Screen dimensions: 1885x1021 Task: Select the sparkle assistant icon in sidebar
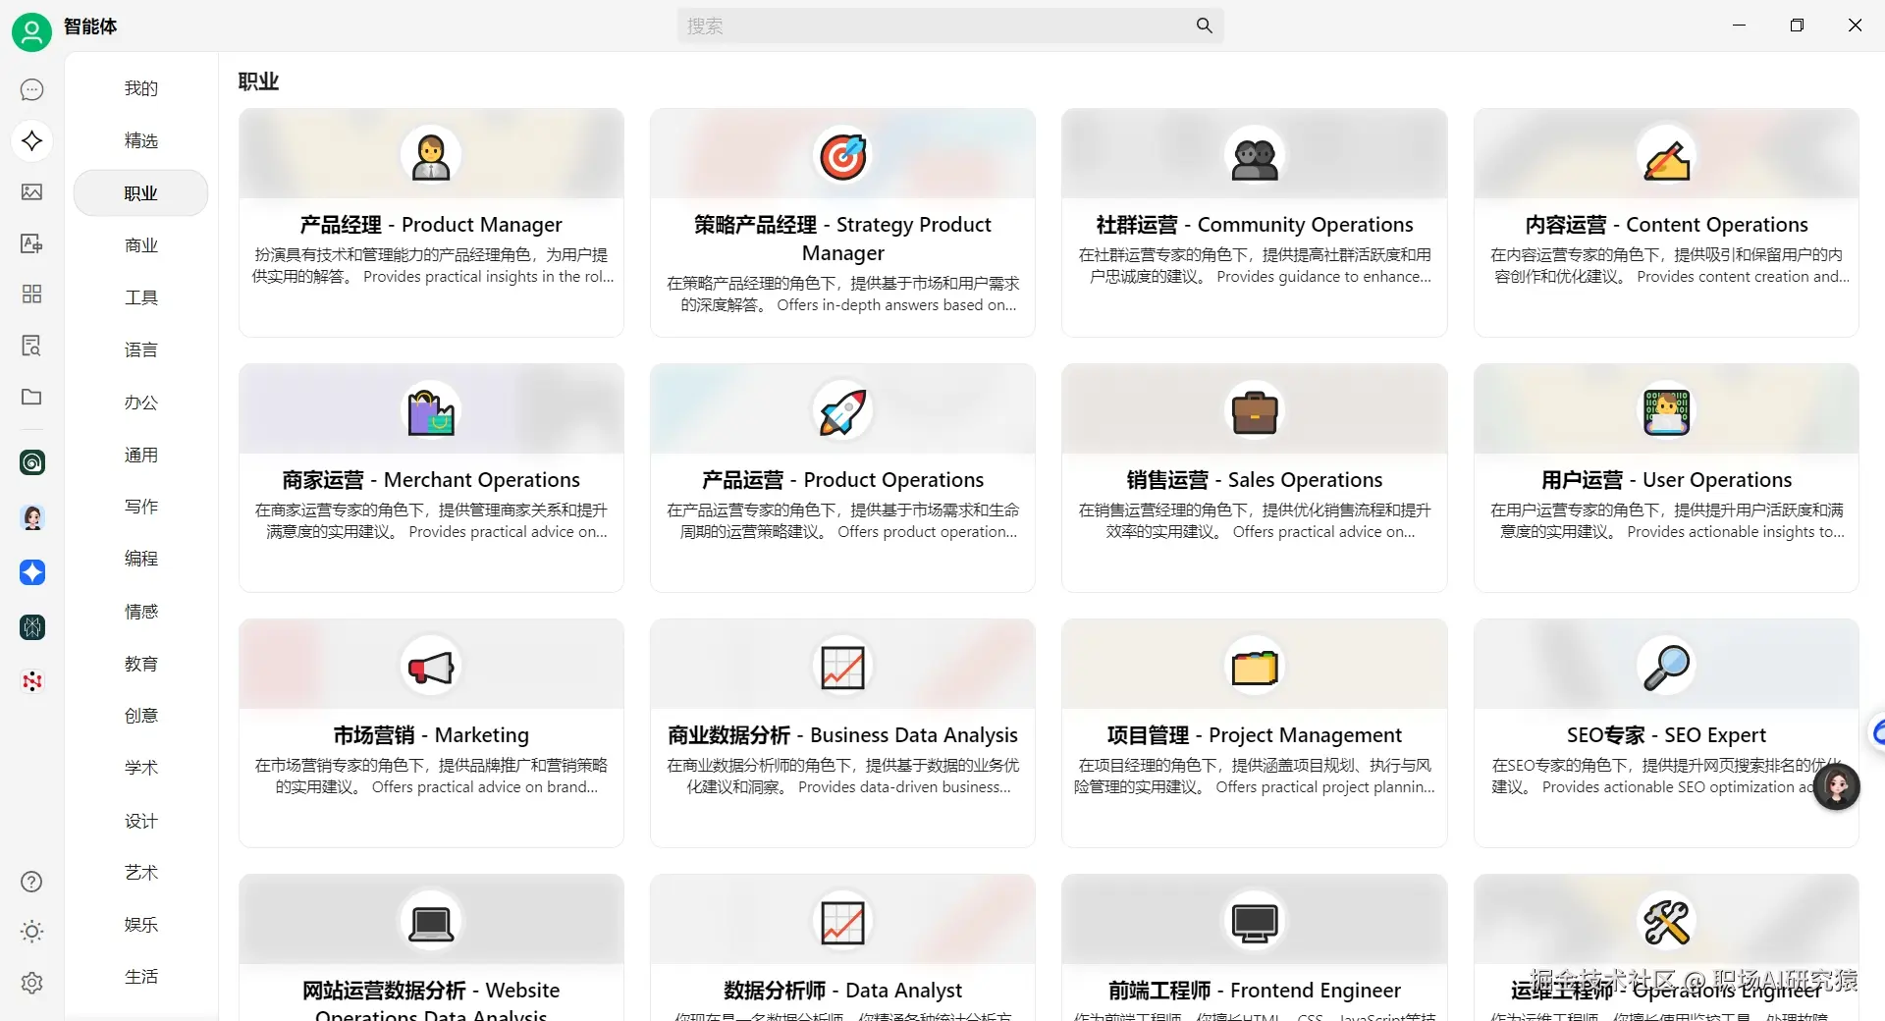pyautogui.click(x=32, y=140)
